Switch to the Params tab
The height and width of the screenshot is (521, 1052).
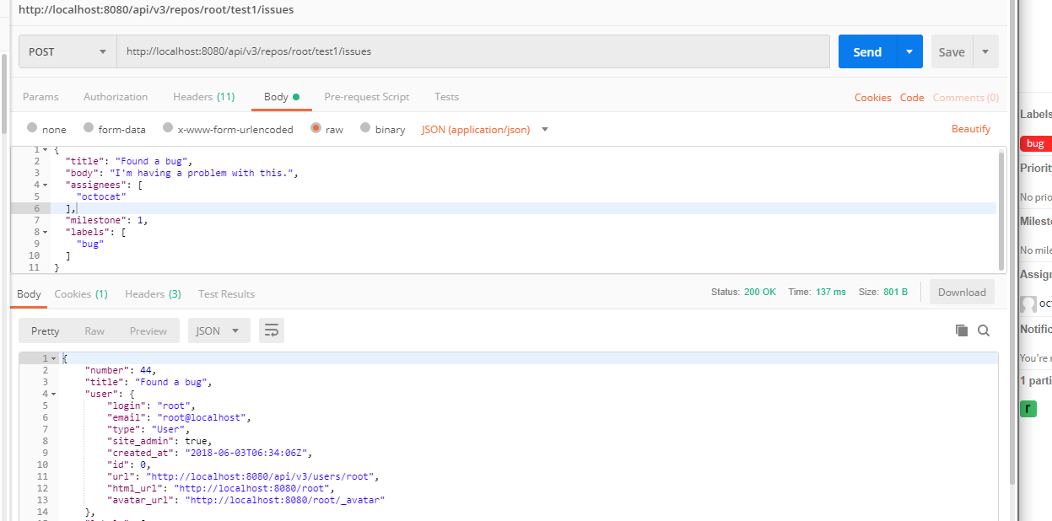[x=40, y=97]
